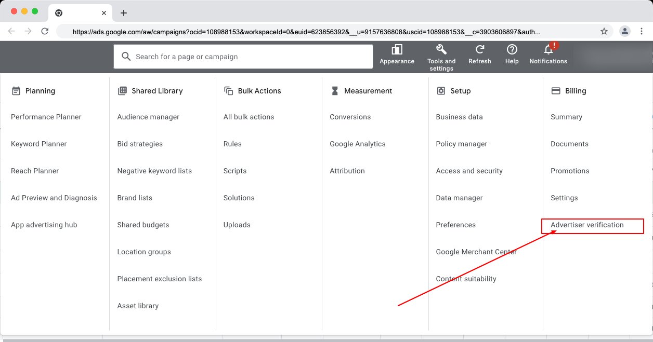Open Business data

click(460, 117)
